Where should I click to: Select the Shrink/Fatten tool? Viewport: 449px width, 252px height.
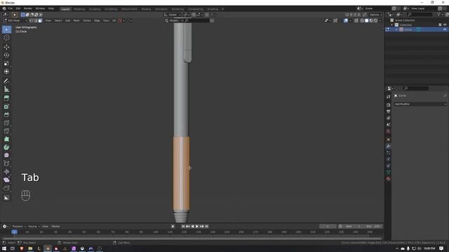[x=6, y=171]
